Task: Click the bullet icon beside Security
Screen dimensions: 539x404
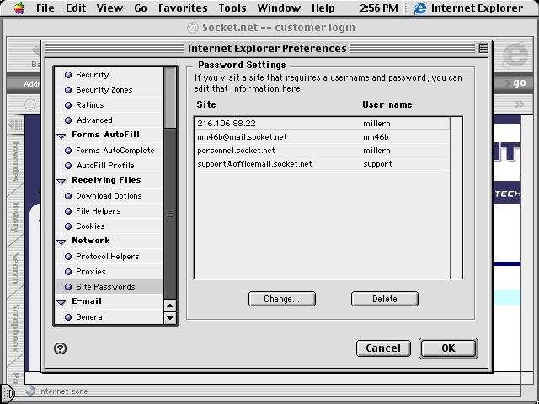Action: 68,75
